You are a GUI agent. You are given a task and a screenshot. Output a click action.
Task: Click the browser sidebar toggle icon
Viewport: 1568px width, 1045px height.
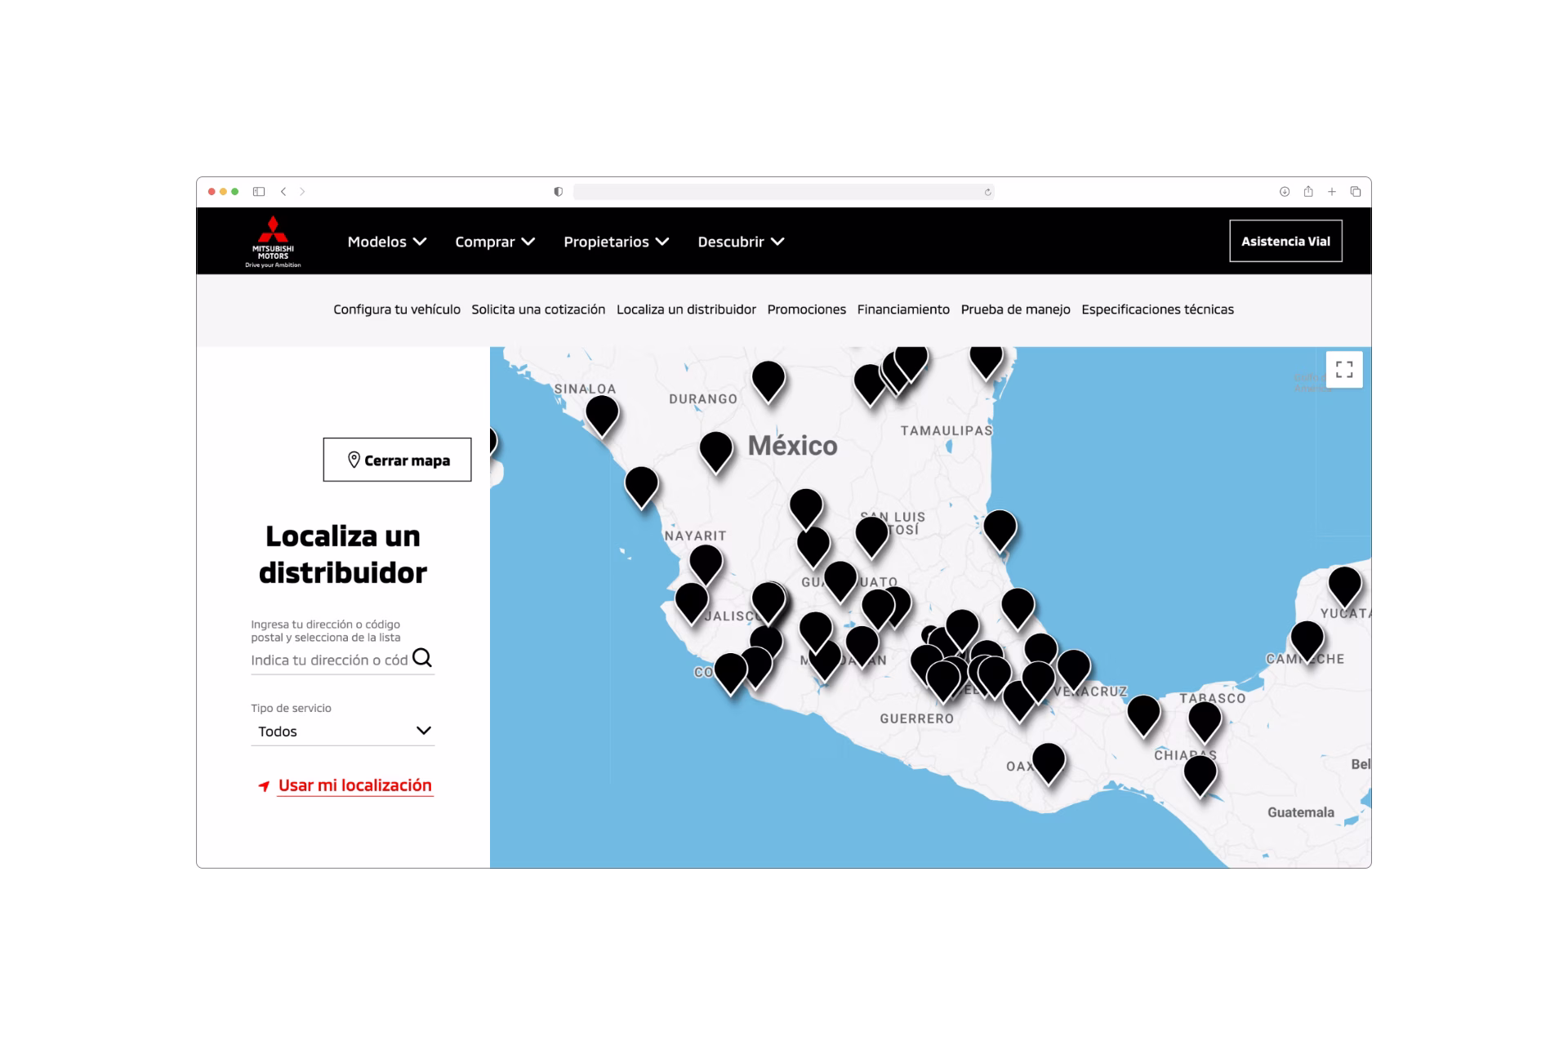pyautogui.click(x=259, y=192)
